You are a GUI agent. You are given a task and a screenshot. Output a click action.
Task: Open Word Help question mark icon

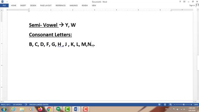(x=180, y=2)
